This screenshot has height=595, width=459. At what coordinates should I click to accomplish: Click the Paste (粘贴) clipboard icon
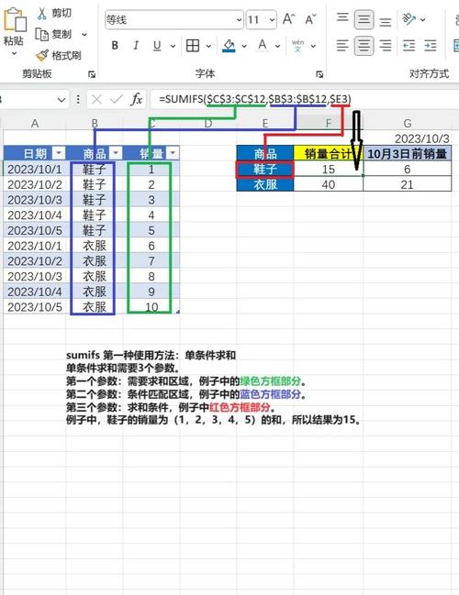(15, 19)
